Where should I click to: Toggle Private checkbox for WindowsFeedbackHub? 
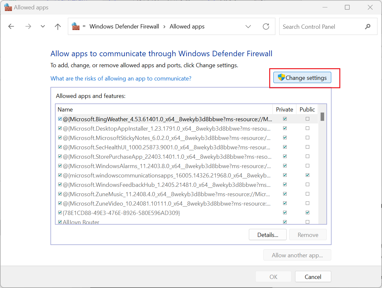[x=285, y=185]
